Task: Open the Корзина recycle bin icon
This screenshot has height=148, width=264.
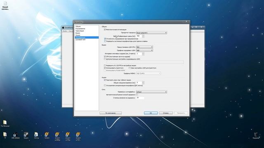Action: (x=256, y=136)
